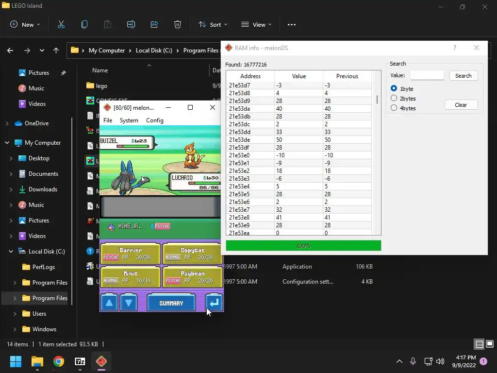
Task: Click the Name column header in Explorer
Action: pyautogui.click(x=100, y=70)
